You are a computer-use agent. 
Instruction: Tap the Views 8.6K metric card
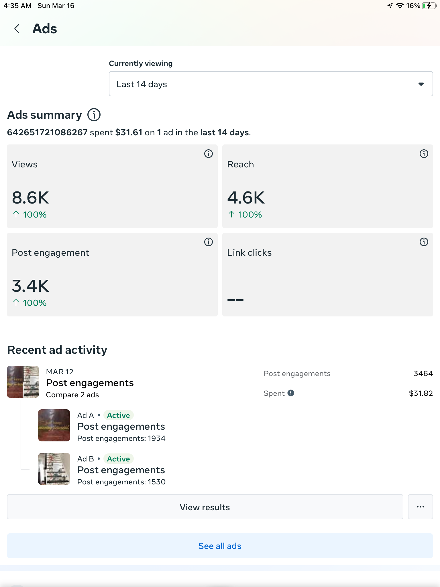(x=112, y=186)
